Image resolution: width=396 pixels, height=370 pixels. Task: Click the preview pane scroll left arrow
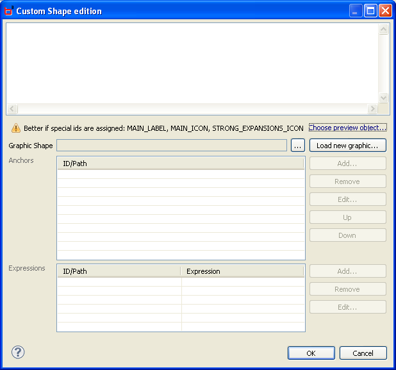click(x=12, y=109)
